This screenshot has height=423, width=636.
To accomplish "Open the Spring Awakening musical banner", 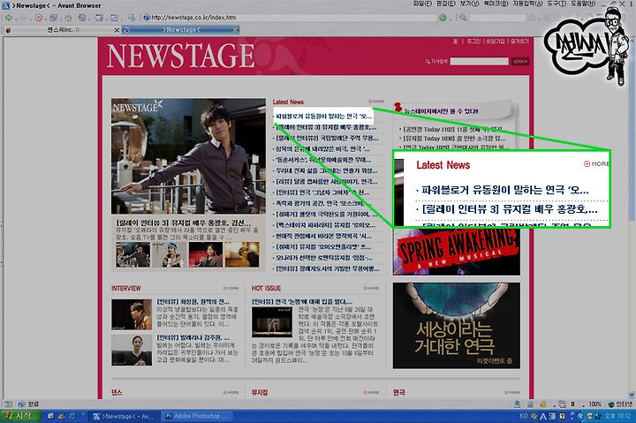I will 457,252.
